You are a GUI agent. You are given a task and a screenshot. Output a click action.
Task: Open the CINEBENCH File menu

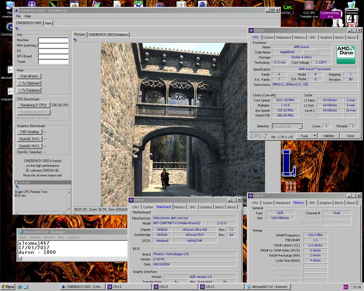[x=18, y=16]
